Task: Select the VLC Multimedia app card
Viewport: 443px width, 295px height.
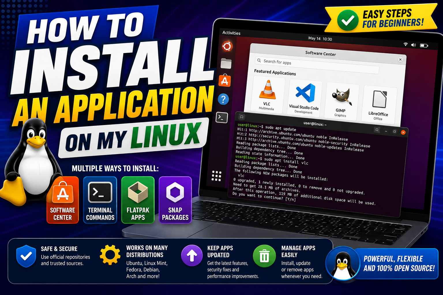Action: click(267, 94)
